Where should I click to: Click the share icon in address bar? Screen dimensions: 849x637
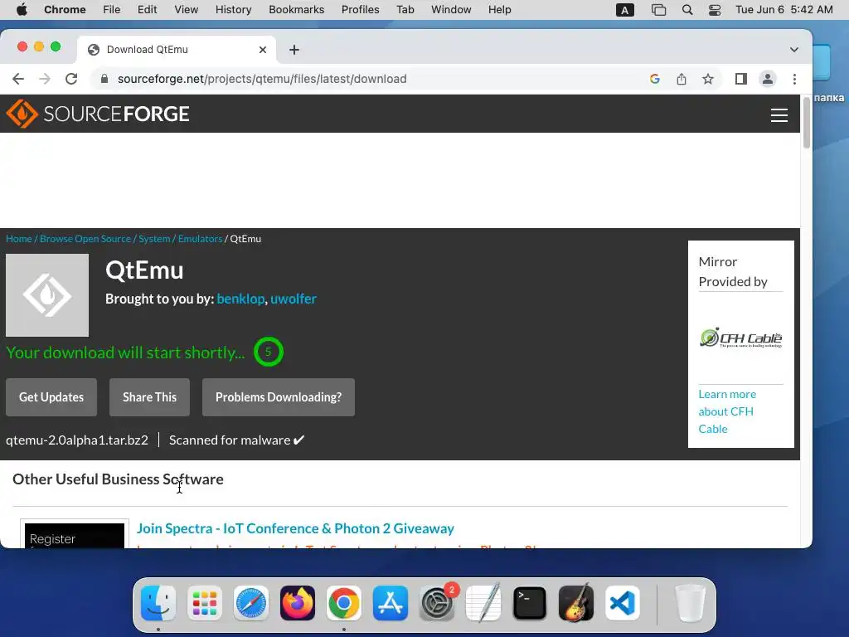[682, 79]
